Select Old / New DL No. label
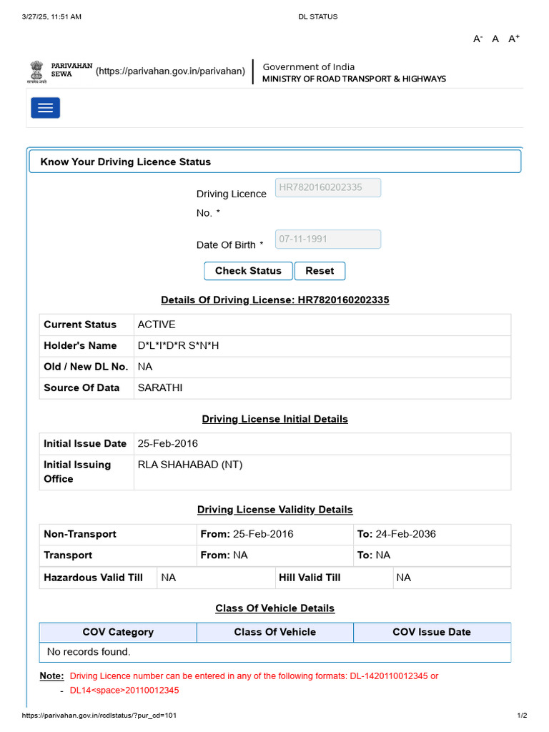Screen dimensions: 549x732 tap(86, 367)
